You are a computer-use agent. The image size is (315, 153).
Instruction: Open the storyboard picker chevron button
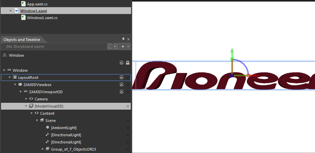[110, 46]
